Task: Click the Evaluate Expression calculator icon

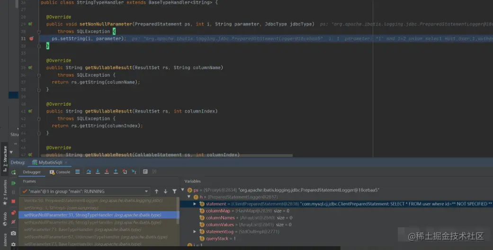Action: pyautogui.click(x=145, y=172)
